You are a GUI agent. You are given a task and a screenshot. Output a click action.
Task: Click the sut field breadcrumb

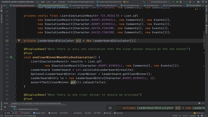(x=126, y=2)
